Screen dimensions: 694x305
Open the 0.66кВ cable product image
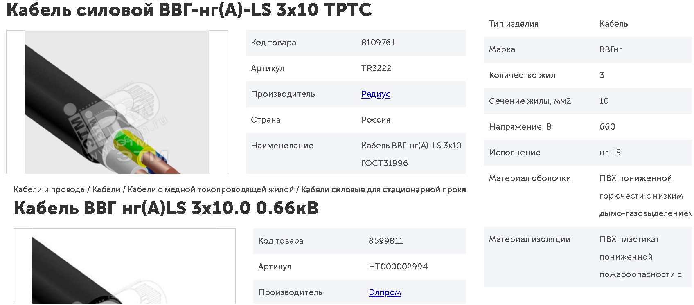tap(124, 267)
